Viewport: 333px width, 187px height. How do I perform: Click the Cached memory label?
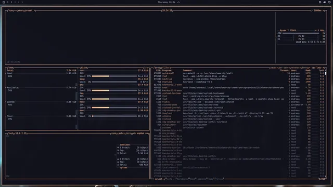click(x=11, y=102)
